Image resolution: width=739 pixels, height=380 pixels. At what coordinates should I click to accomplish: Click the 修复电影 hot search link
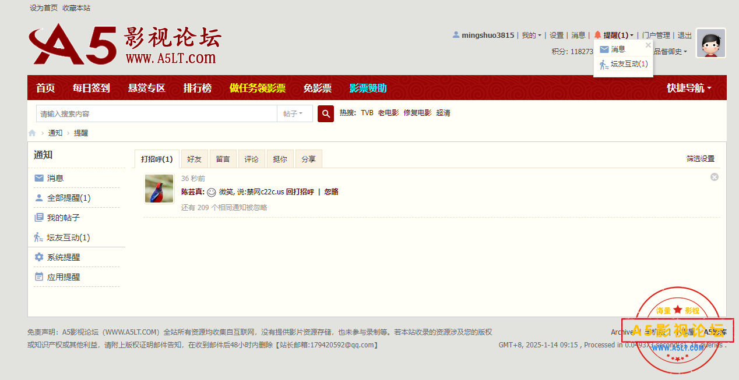point(417,113)
